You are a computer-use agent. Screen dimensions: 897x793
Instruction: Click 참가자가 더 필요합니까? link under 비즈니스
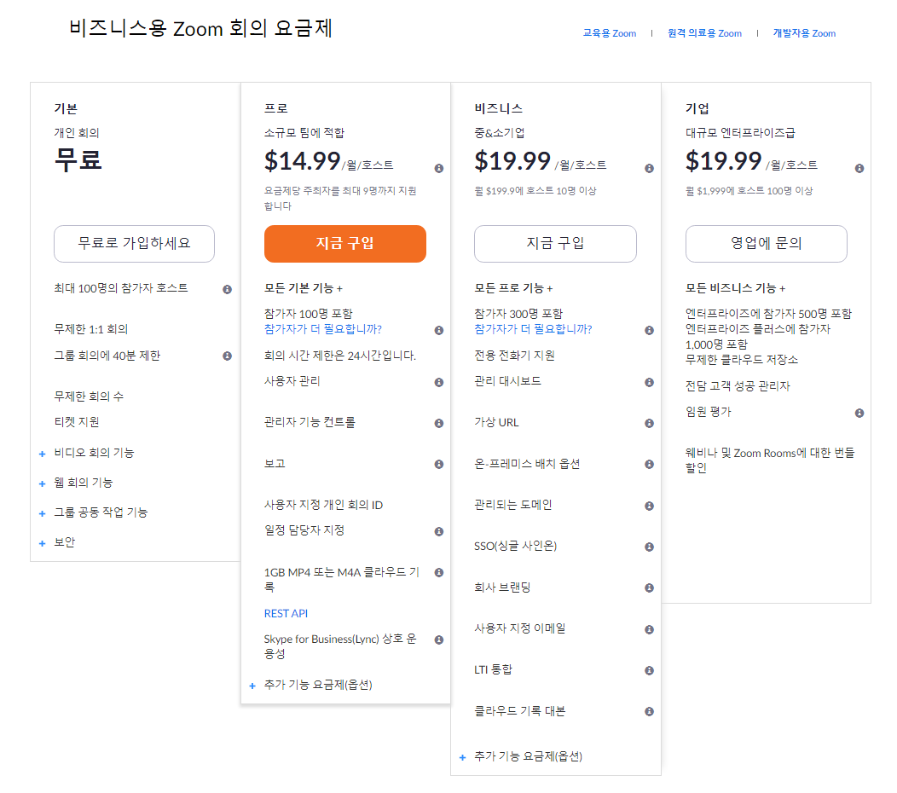[533, 329]
